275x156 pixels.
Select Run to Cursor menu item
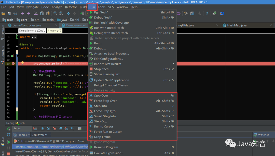pyautogui.click(x=132, y=126)
